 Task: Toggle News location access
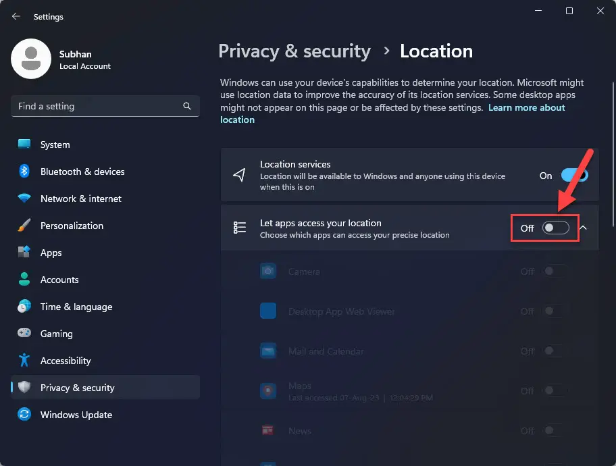[554, 431]
